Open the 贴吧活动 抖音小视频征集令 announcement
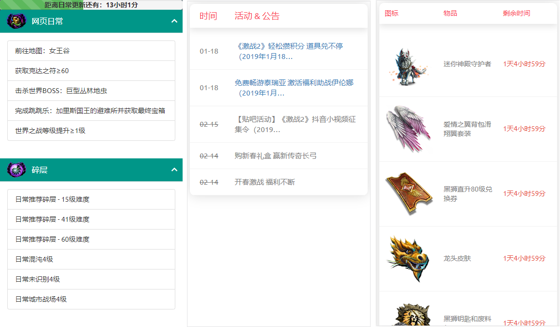The height and width of the screenshot is (327, 560). tap(295, 124)
